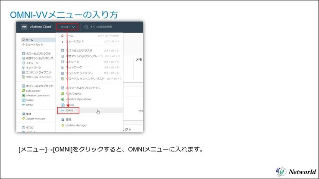Click コンテンツ ライブラリ icon in sidebar
Screen dimensions: 319x179
point(23,72)
